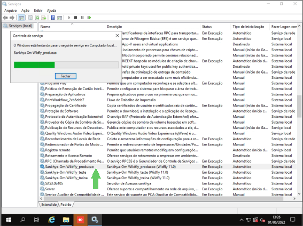Open the orange remote desktop taskbar app
The height and width of the screenshot is (226, 303).
[x=80, y=220]
